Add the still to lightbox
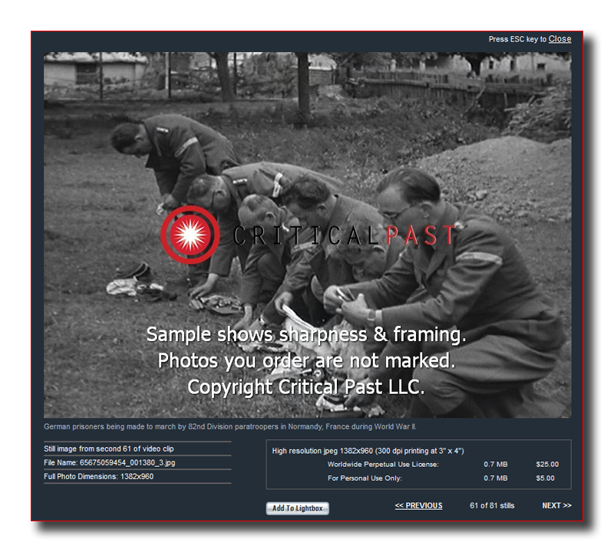This screenshot has height=552, width=614. click(297, 508)
